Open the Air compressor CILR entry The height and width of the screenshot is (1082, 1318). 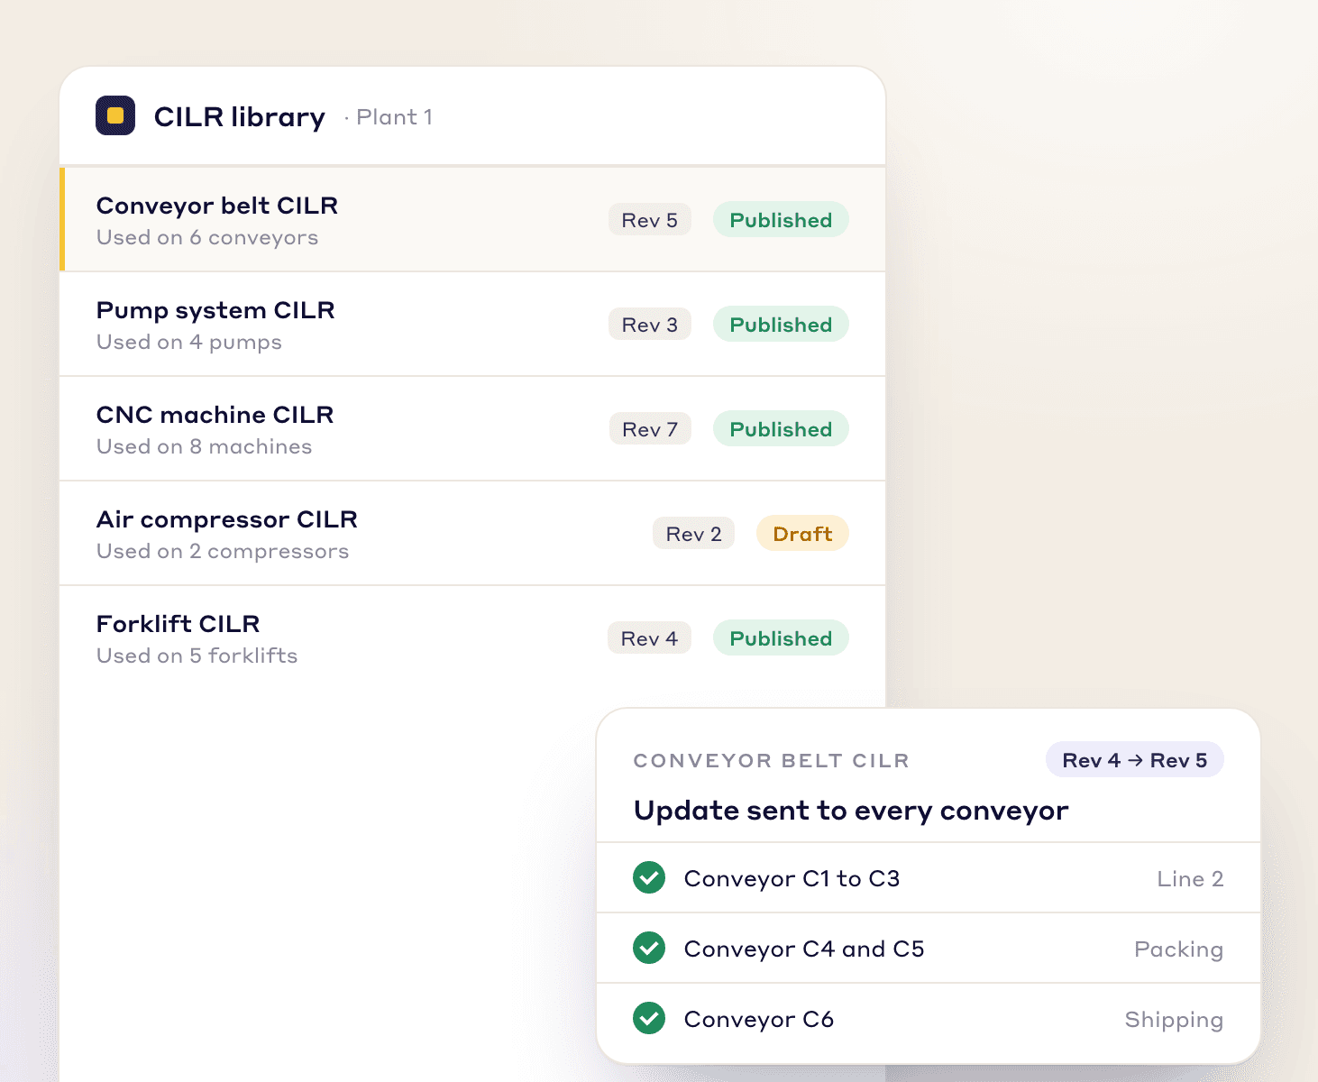tap(472, 533)
